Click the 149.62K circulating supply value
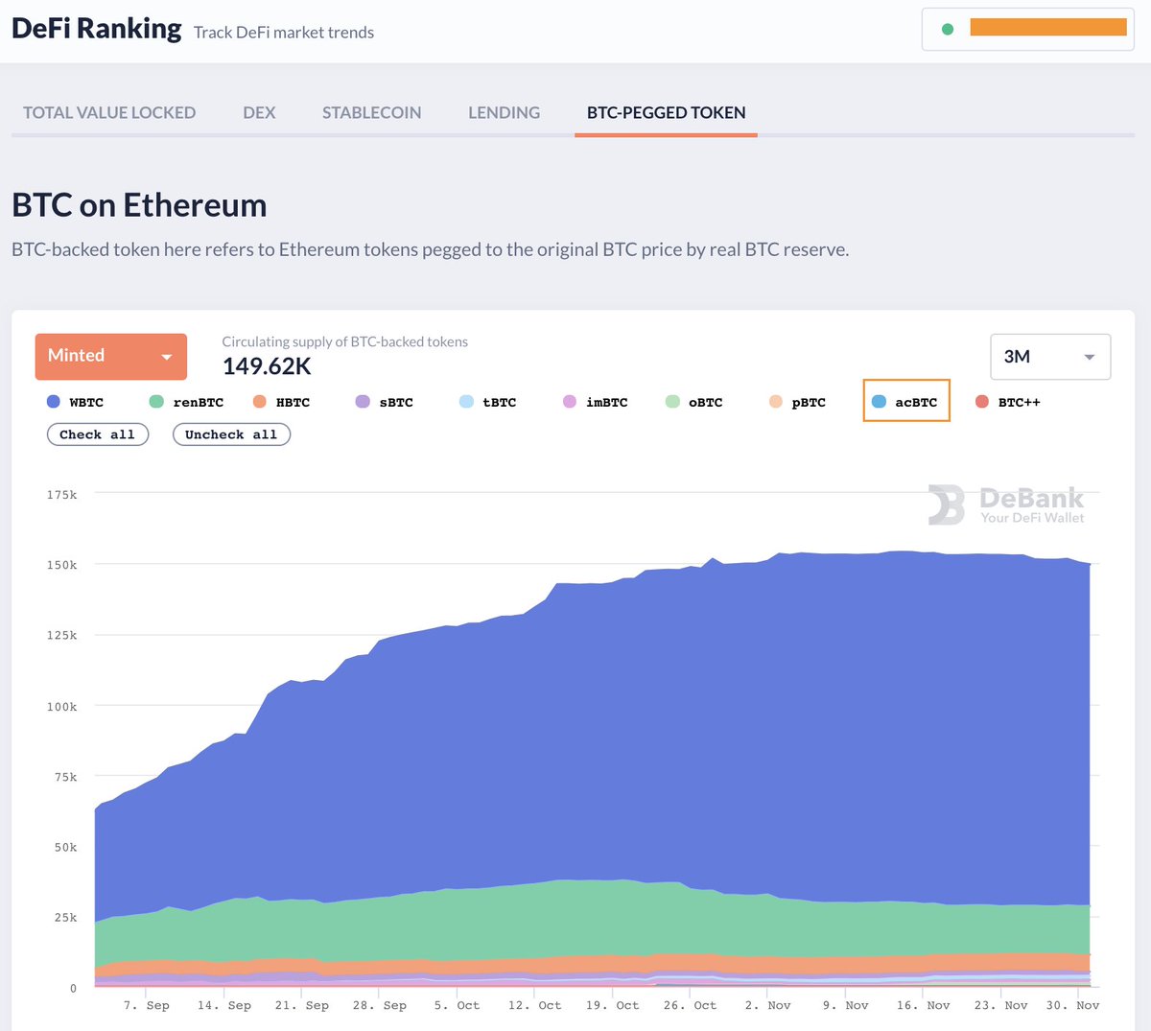The image size is (1151, 1031). coord(267,366)
